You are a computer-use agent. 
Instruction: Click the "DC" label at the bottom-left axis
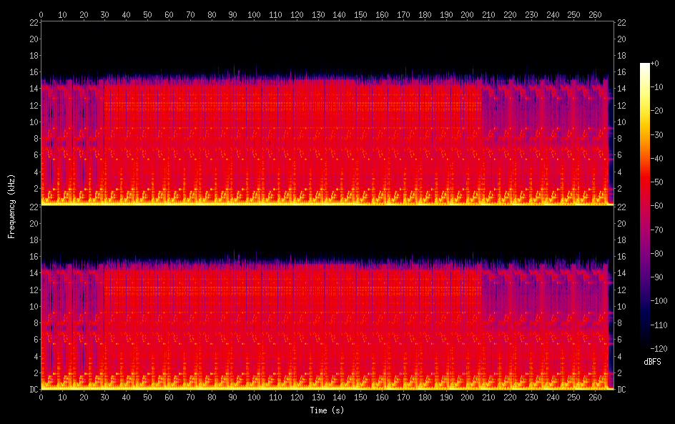[x=32, y=389]
